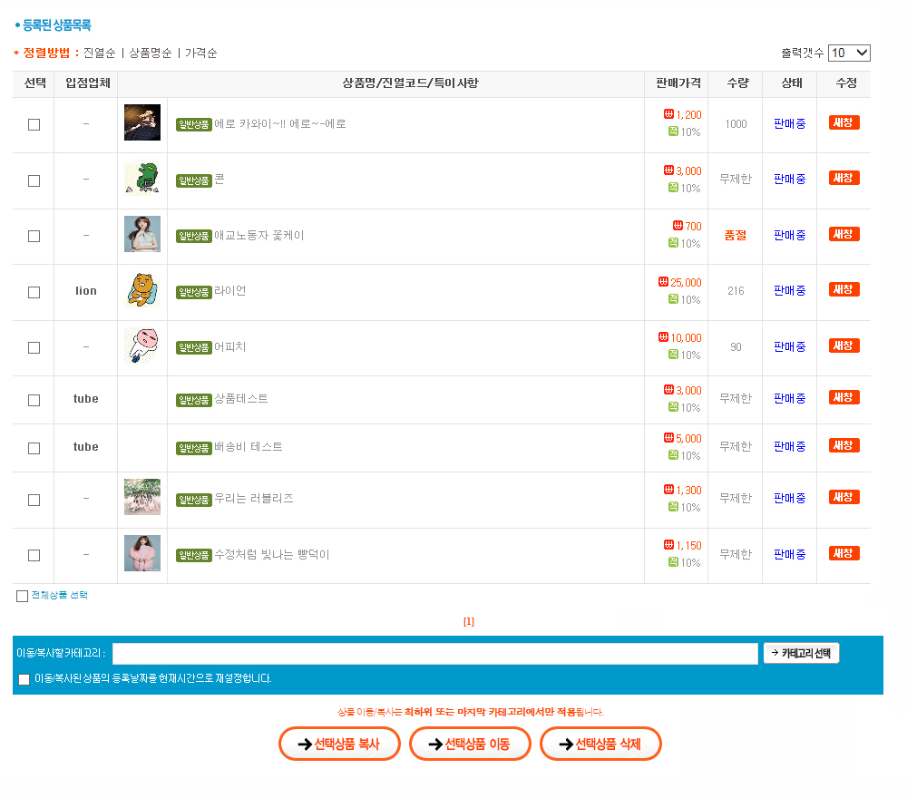The width and height of the screenshot is (907, 798).
Task: Click 새창 icon for 애교노동자 꽃케이
Action: pos(844,234)
